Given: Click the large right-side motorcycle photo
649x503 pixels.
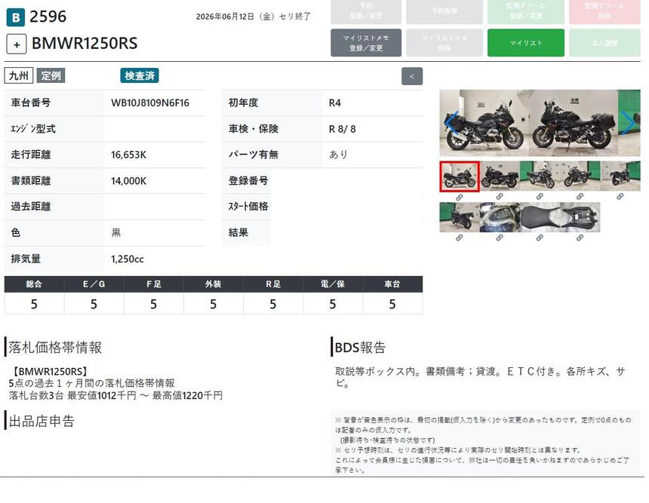Looking at the screenshot, I should [x=574, y=123].
